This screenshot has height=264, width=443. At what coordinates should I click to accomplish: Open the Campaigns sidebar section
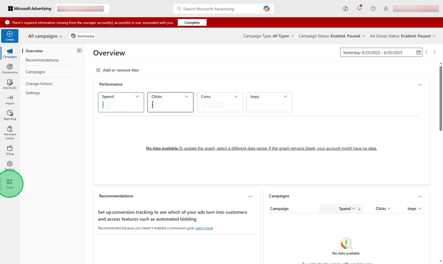click(9, 53)
